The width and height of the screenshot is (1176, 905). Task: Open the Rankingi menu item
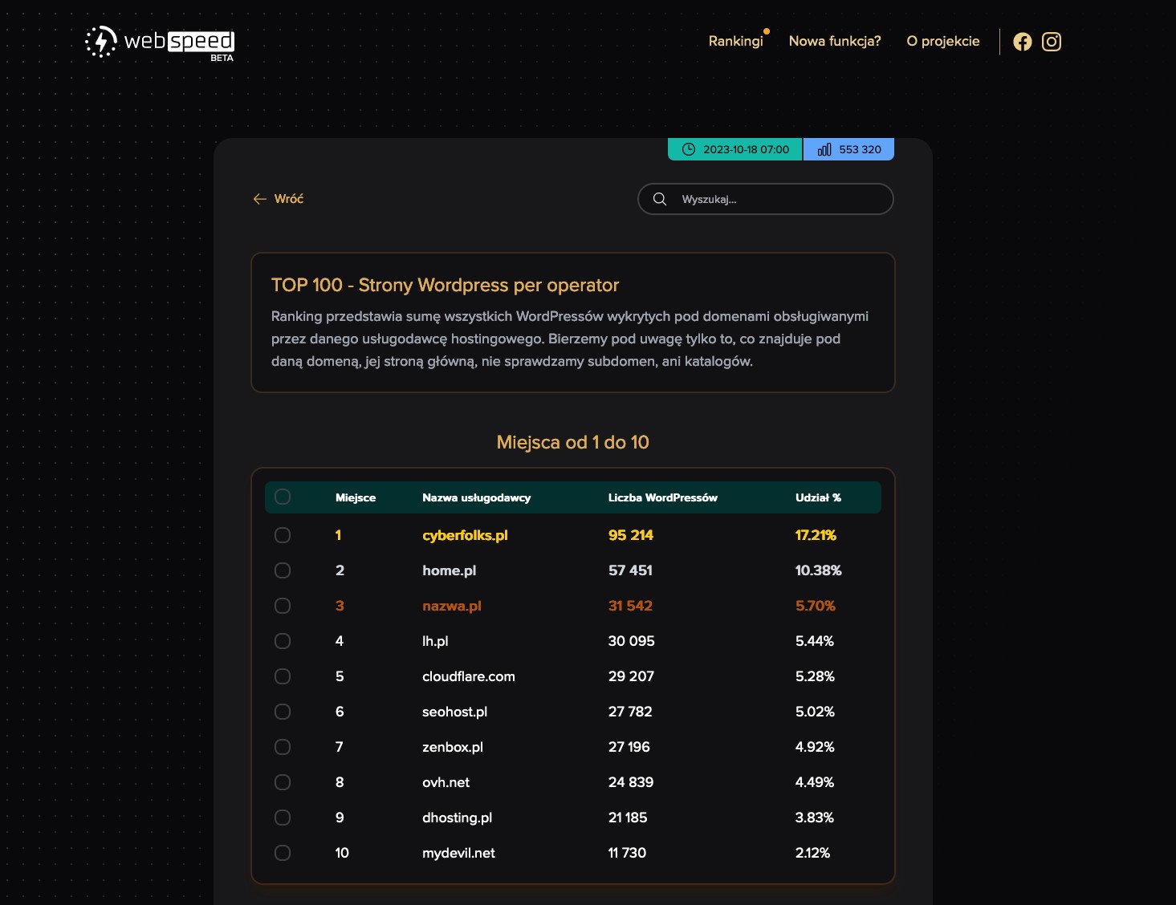735,41
